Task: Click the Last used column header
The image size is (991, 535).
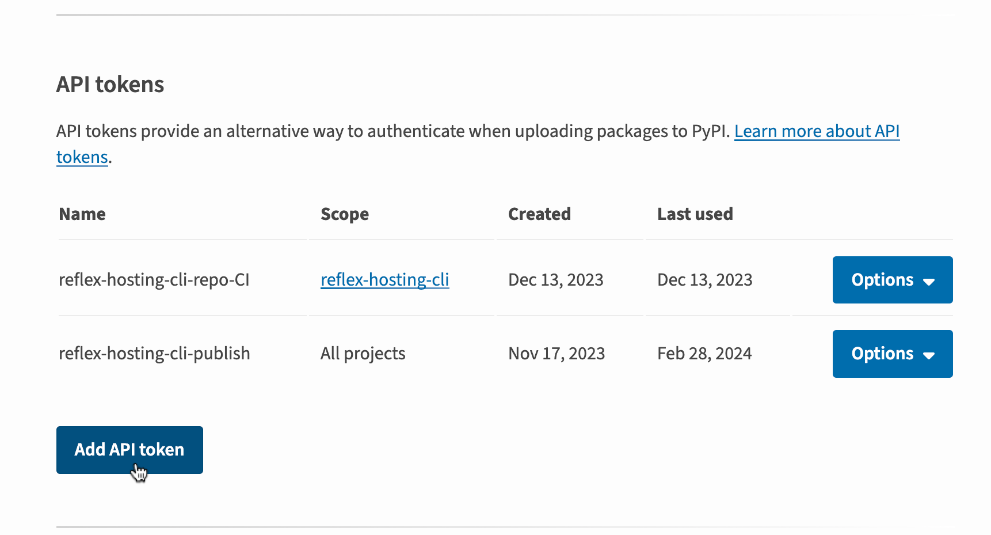Action: 695,214
